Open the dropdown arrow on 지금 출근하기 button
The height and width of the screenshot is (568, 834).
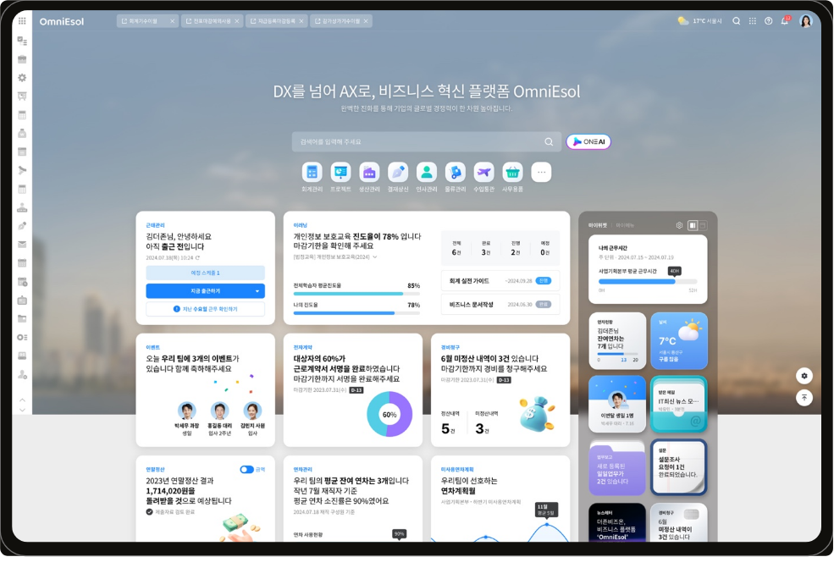tap(257, 291)
